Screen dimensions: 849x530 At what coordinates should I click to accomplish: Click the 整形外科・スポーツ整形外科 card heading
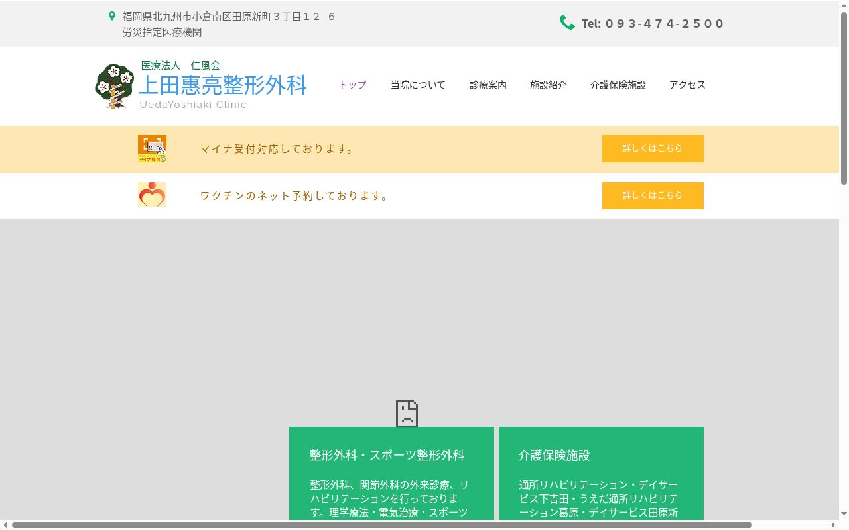pos(387,455)
